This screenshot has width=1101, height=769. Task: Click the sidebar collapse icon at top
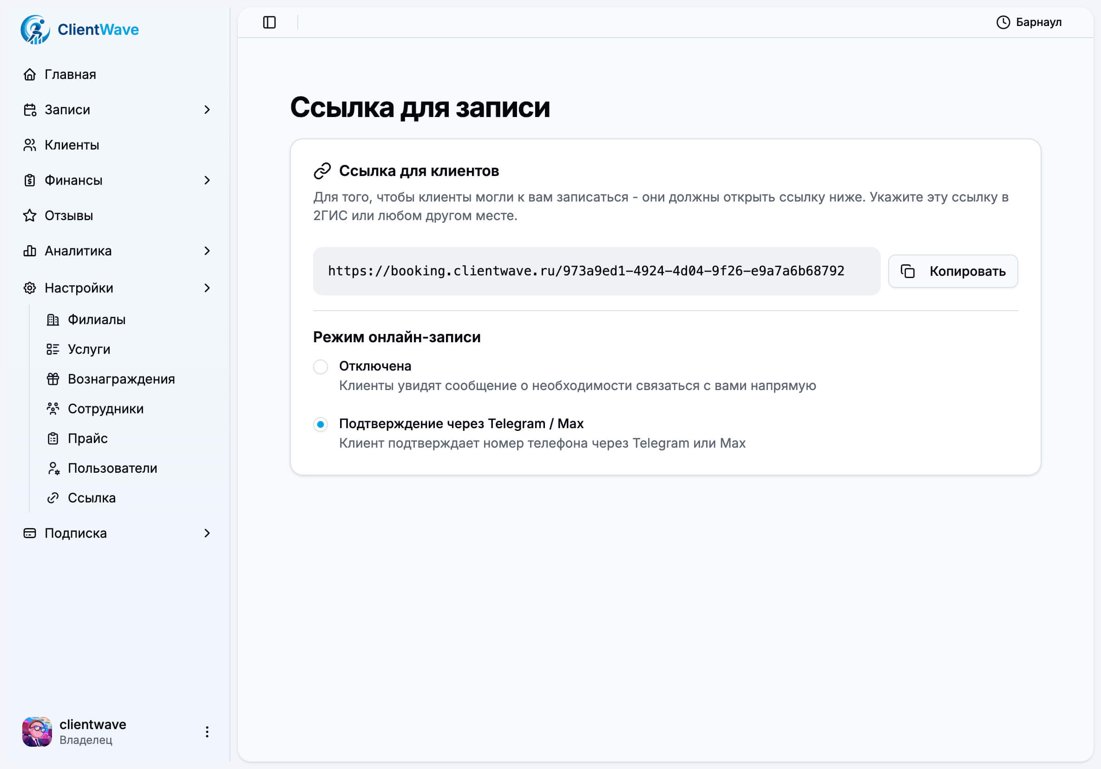pos(269,22)
